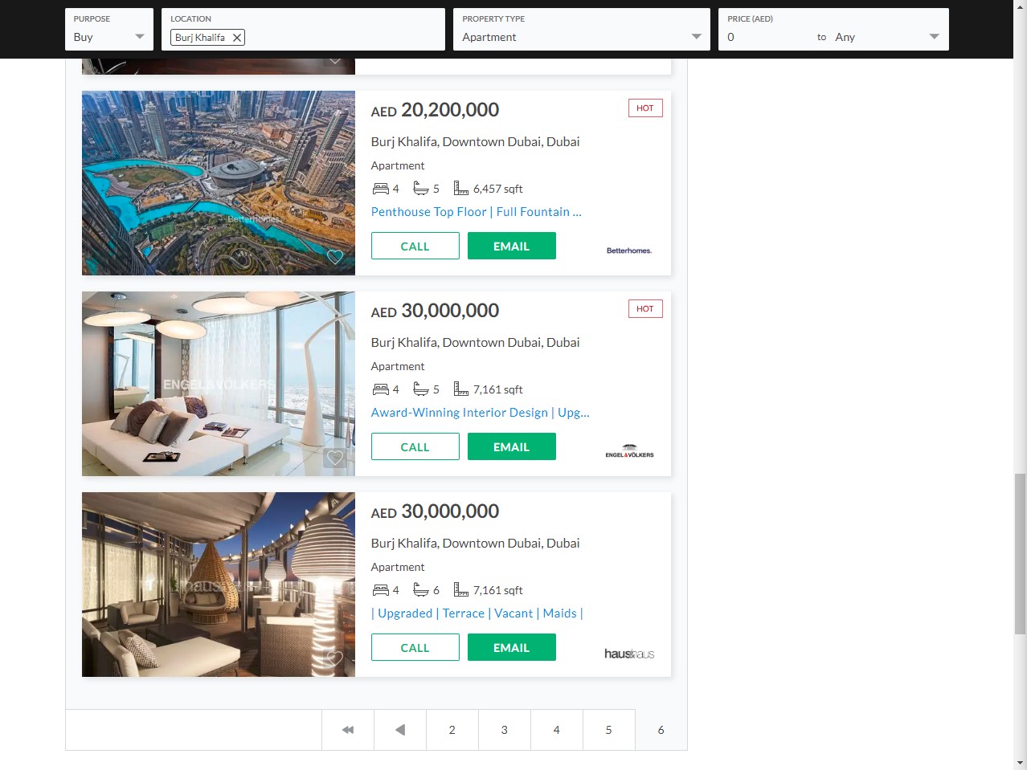Open the 'Penthouse Top Floor' listing title
Screen dimensions: 1027x770
(x=477, y=212)
